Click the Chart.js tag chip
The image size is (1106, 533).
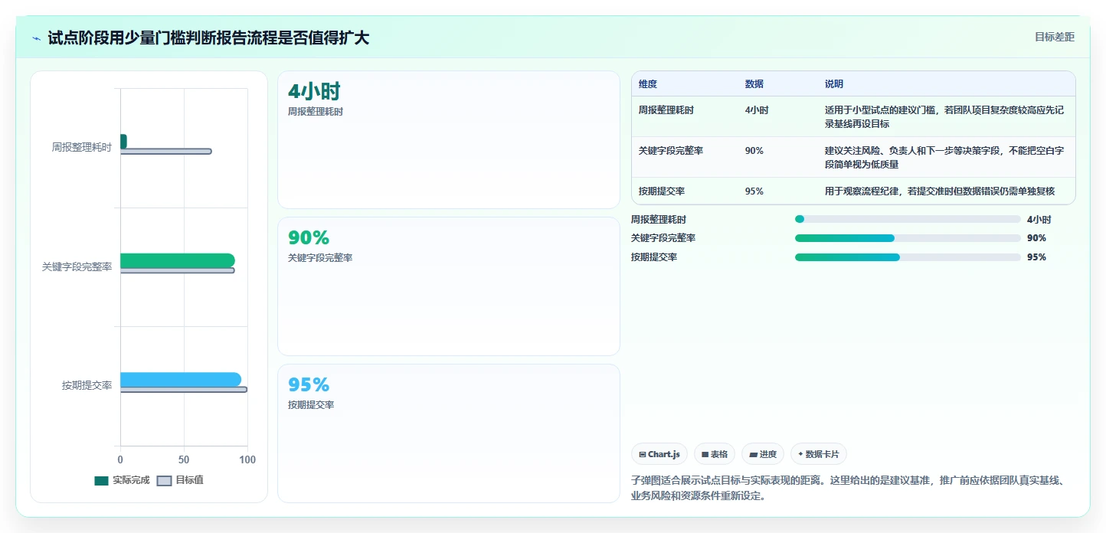point(659,454)
